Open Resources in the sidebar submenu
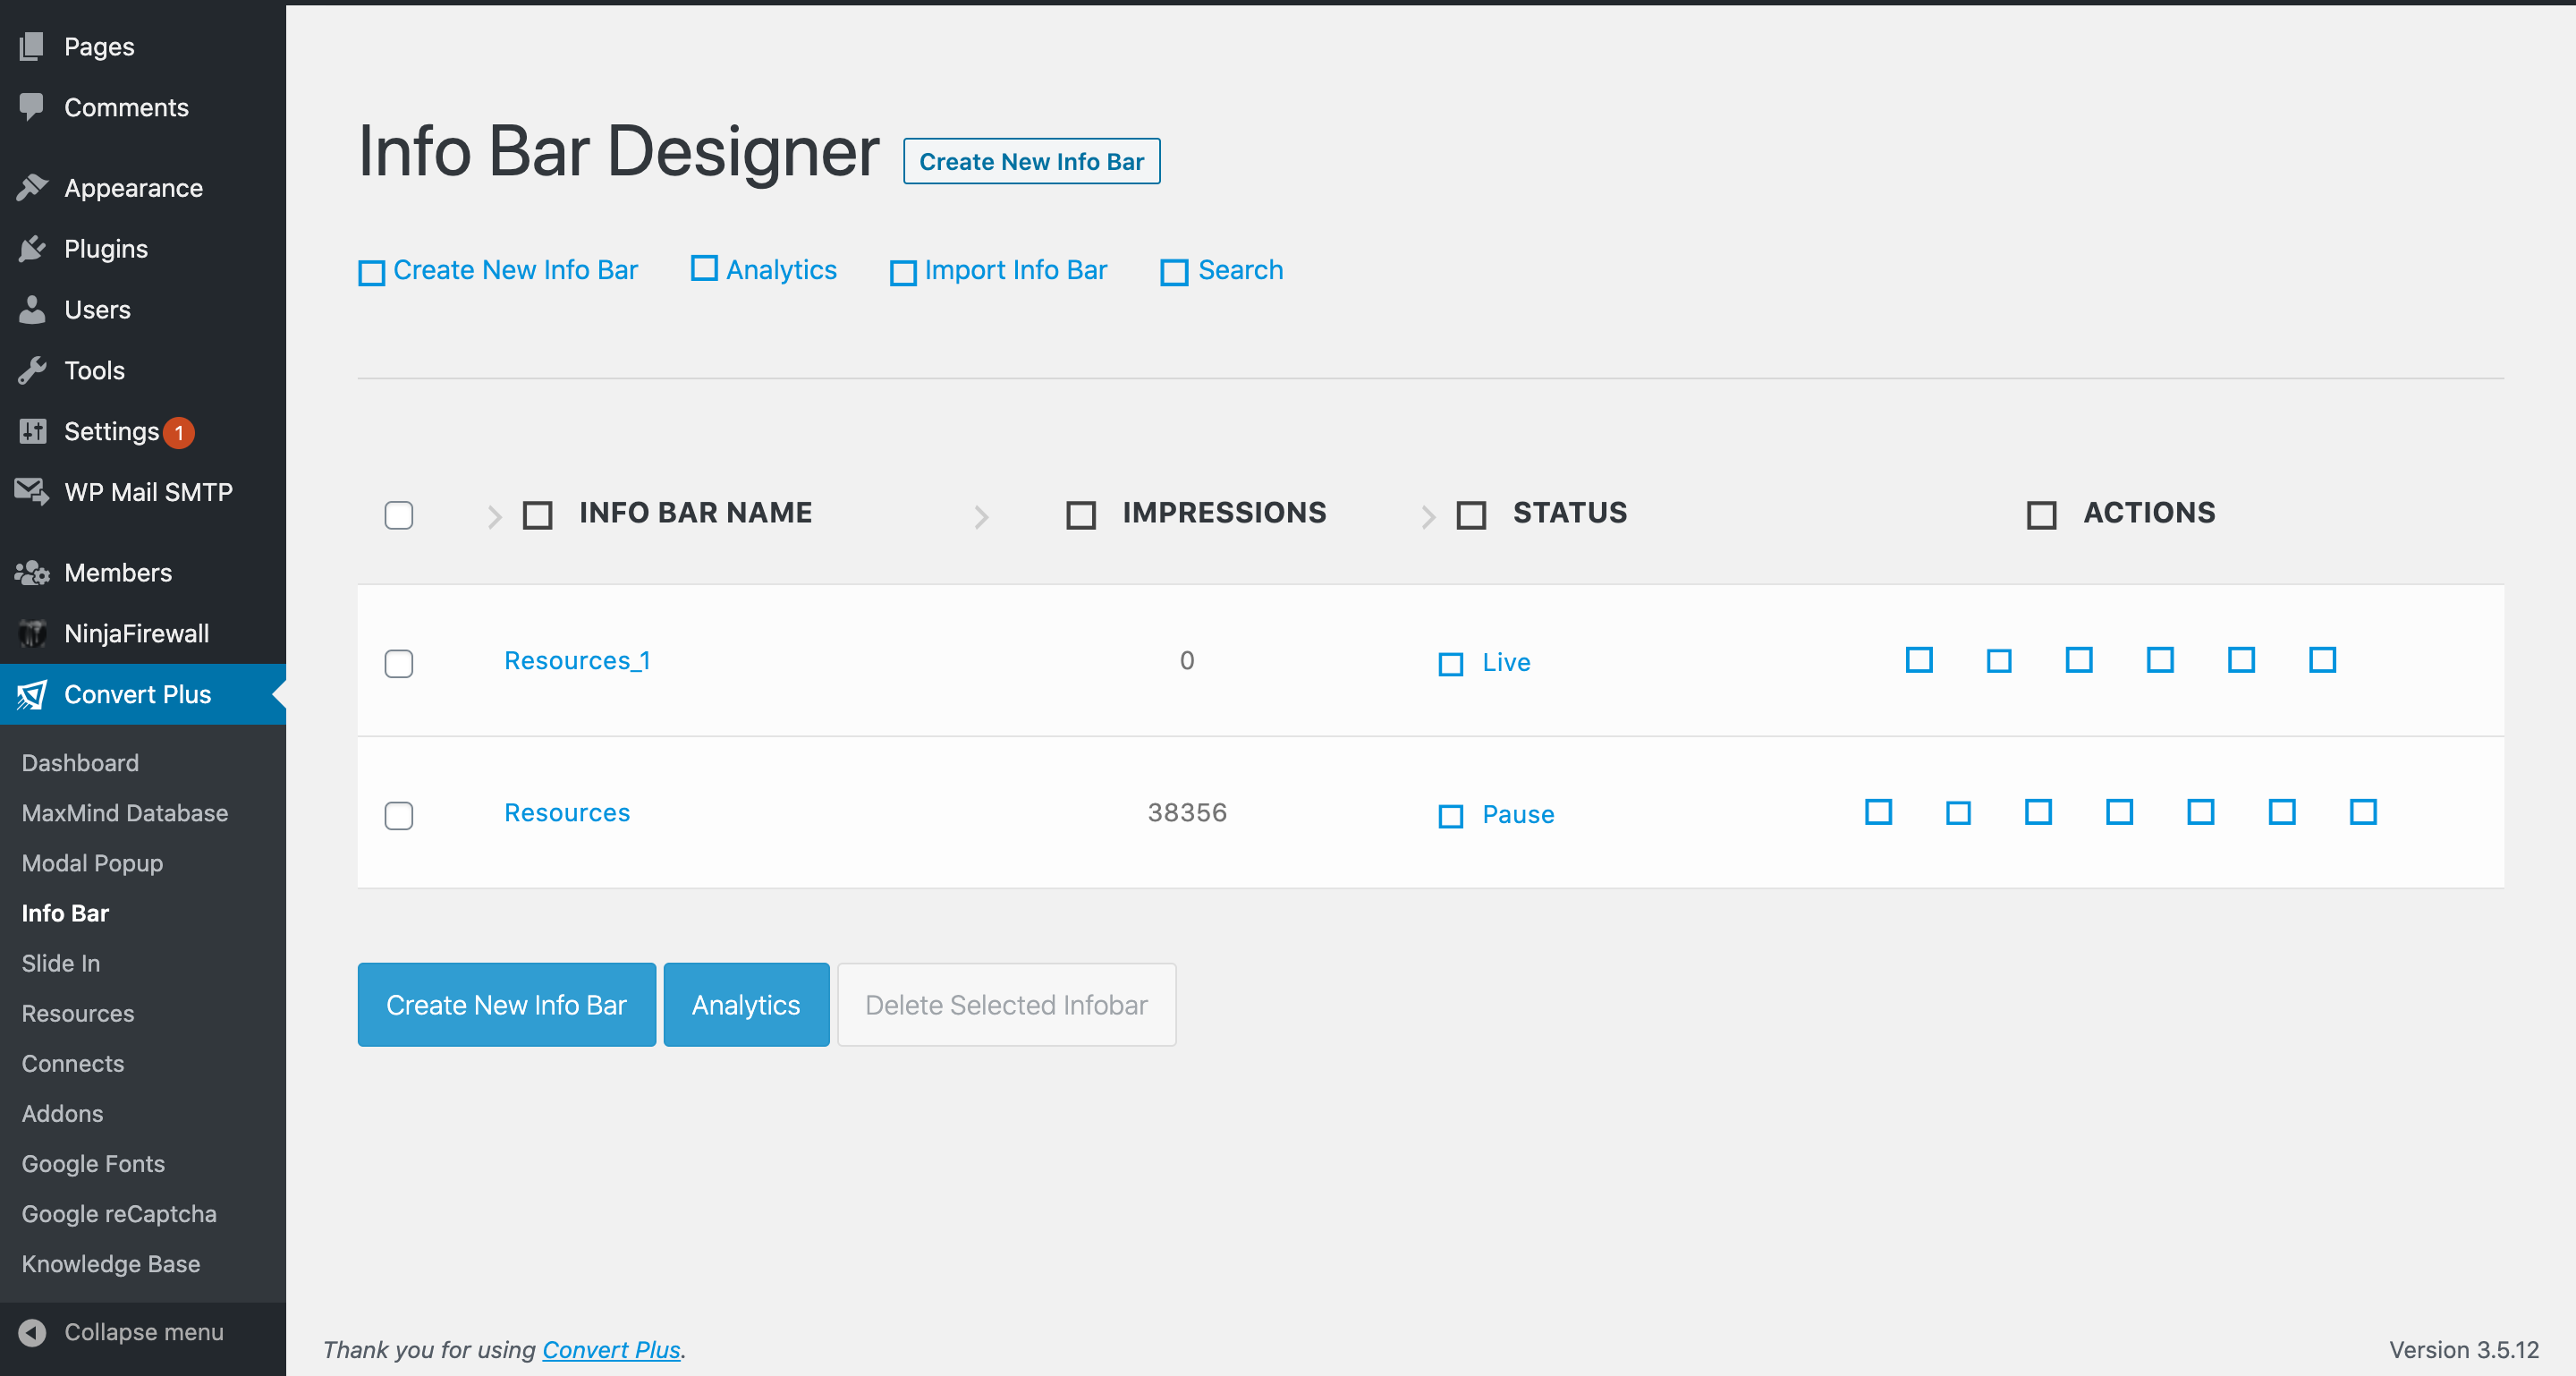The image size is (2576, 1376). [78, 1013]
